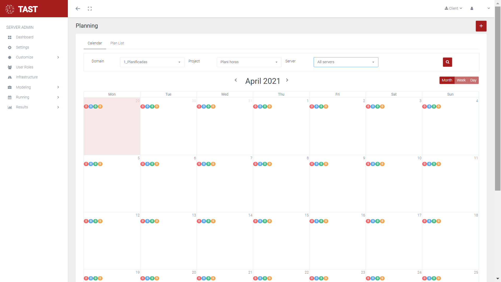This screenshot has width=501, height=282.
Task: Open the All servers dropdown
Action: point(346,62)
